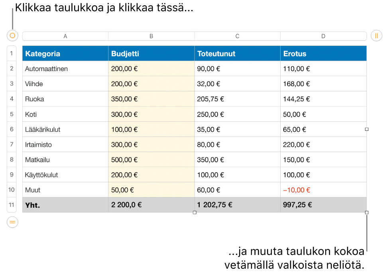
Task: Click the Erotus header cell
Action: tap(323, 53)
